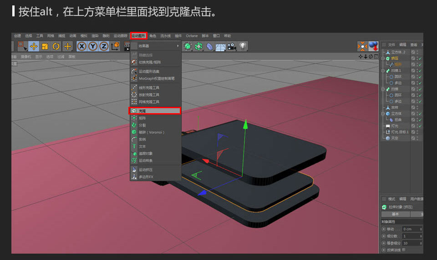Choose 实例 from the dropdown menu

tap(156, 140)
